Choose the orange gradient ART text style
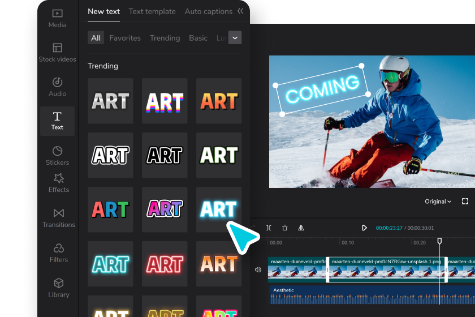Image resolution: width=475 pixels, height=317 pixels. [x=219, y=101]
